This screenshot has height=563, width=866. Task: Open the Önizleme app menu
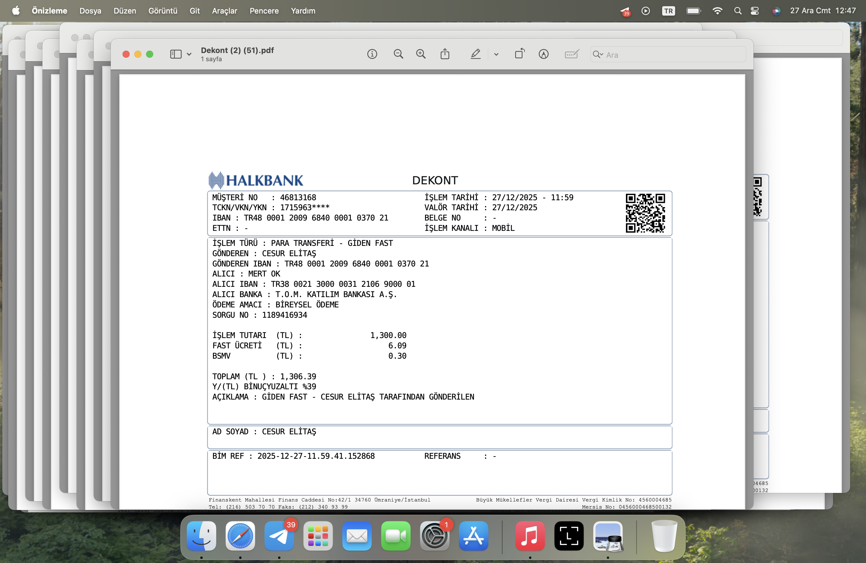click(49, 11)
